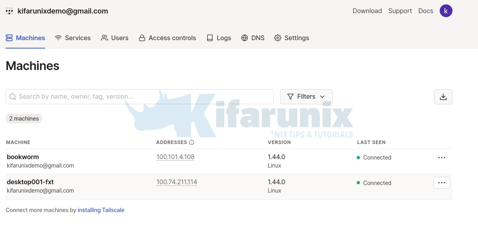Screen dimensions: 478x228
Task: Open the bookworm machine name
Action: (x=23, y=157)
